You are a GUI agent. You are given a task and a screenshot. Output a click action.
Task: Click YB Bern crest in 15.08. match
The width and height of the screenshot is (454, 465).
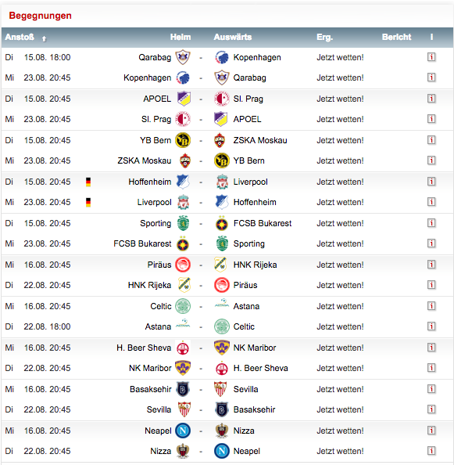click(183, 140)
